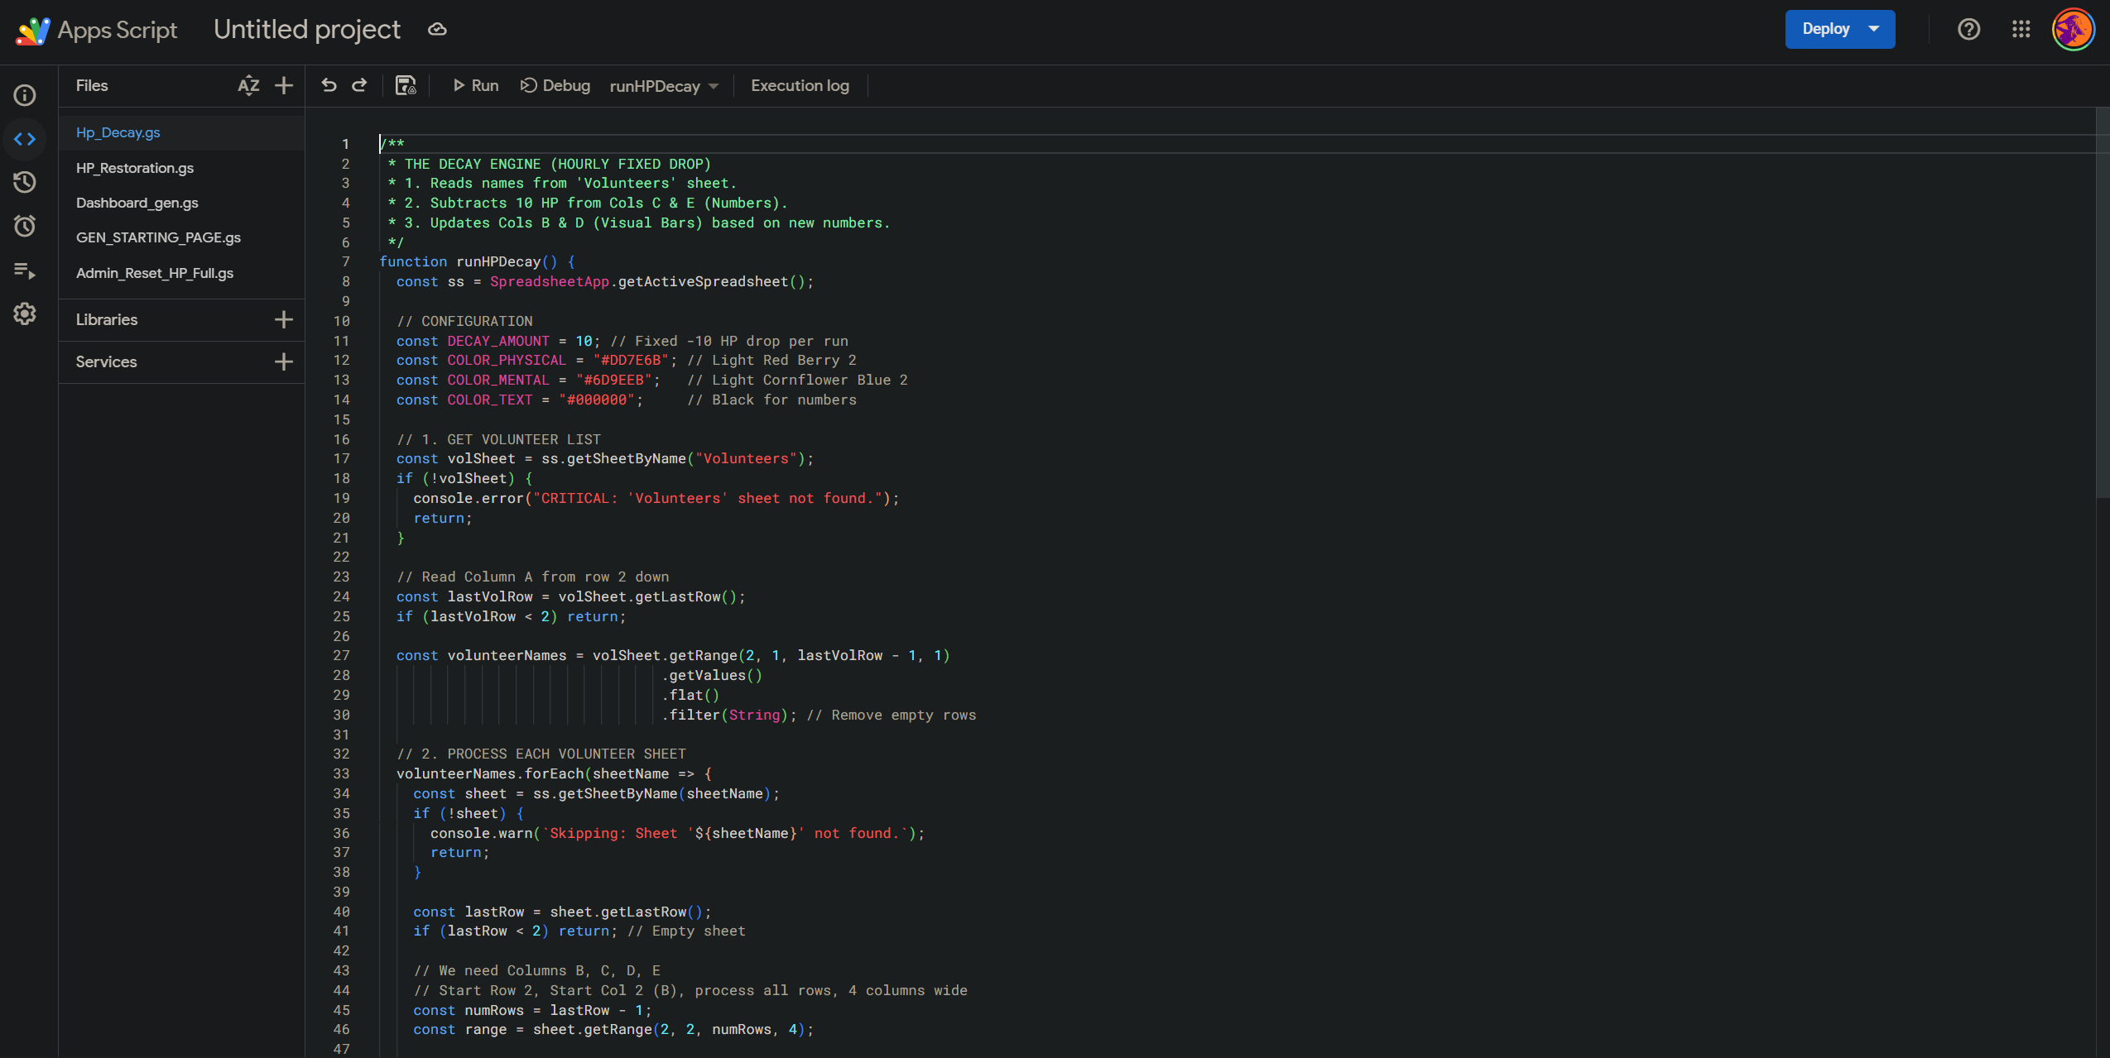Image resolution: width=2110 pixels, height=1058 pixels.
Task: Open the Overview info icon in sidebar
Action: [x=25, y=95]
